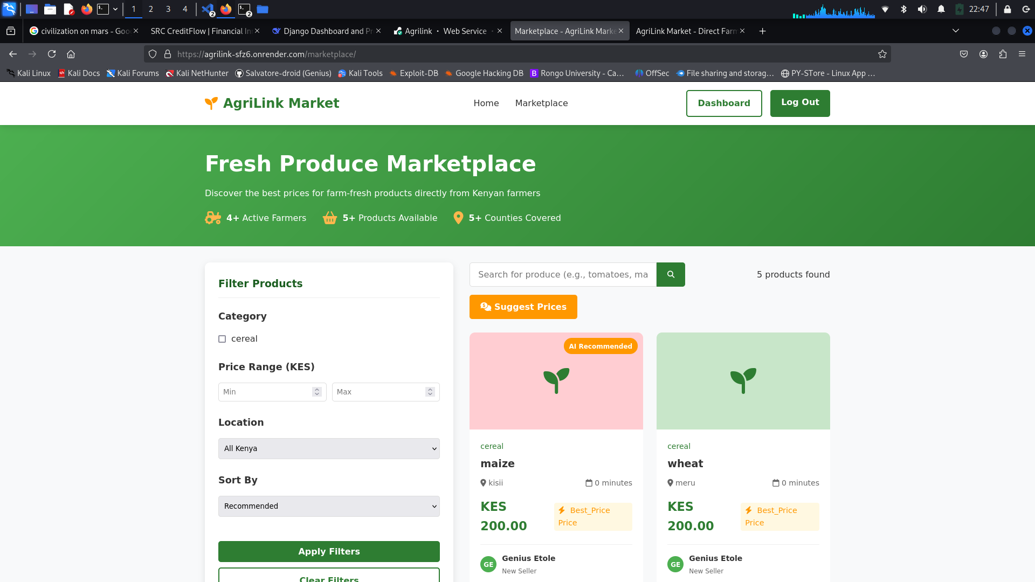Viewport: 1035px width, 582px height.
Task: Open Marketplace navigation link
Action: (x=541, y=103)
